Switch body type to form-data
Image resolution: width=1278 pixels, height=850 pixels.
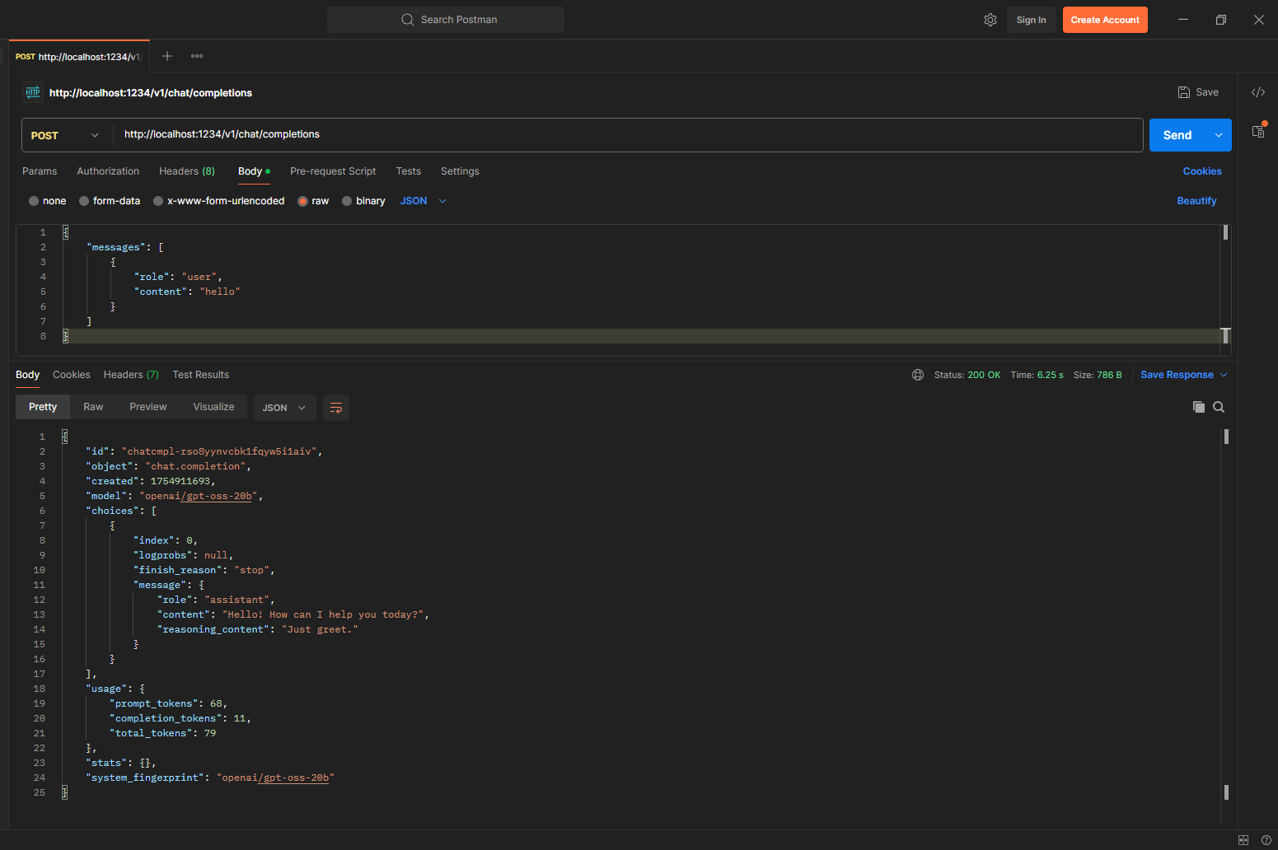click(110, 200)
